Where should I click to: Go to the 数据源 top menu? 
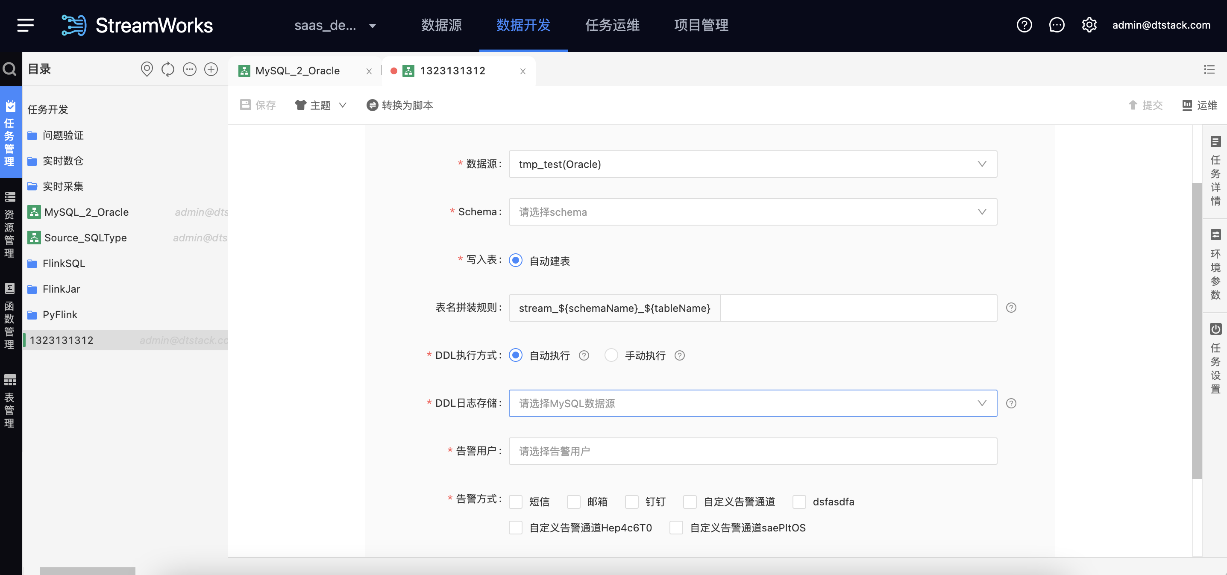(441, 25)
